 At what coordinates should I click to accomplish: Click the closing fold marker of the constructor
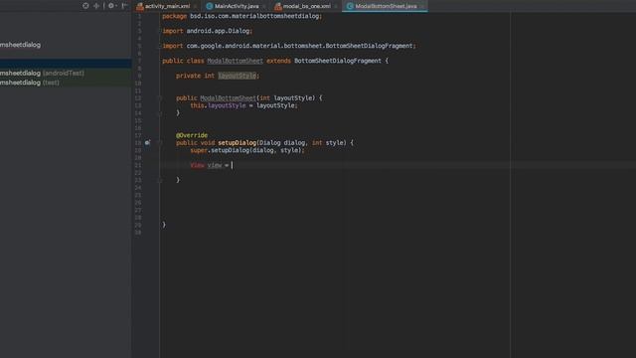point(159,113)
